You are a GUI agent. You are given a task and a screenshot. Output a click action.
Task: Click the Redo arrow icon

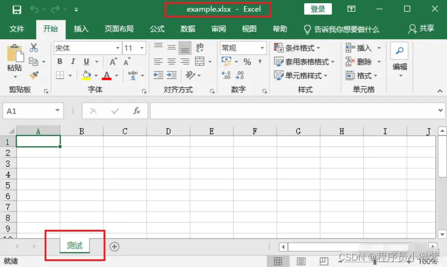[x=55, y=10]
